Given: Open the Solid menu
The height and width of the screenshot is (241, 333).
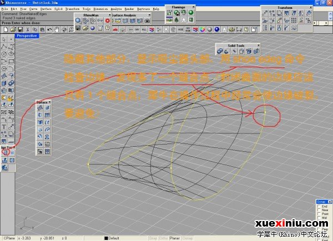Looking at the screenshot, I should pyautogui.click(x=58, y=9).
